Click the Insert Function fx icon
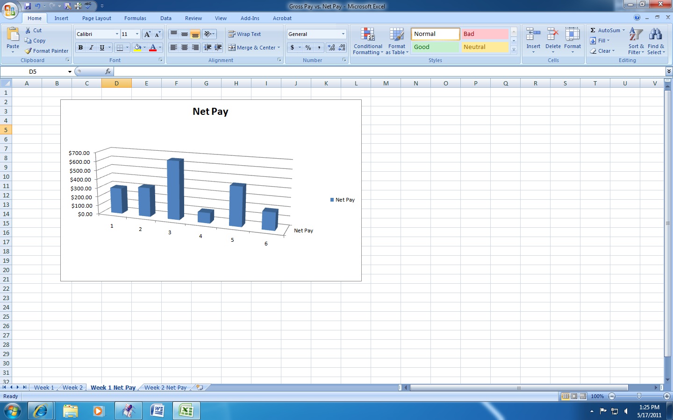This screenshot has height=420, width=673. tap(108, 71)
